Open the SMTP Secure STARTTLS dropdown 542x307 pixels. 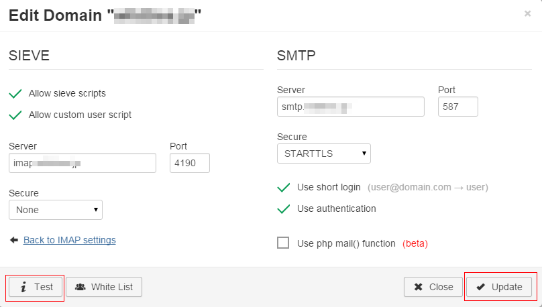[324, 153]
